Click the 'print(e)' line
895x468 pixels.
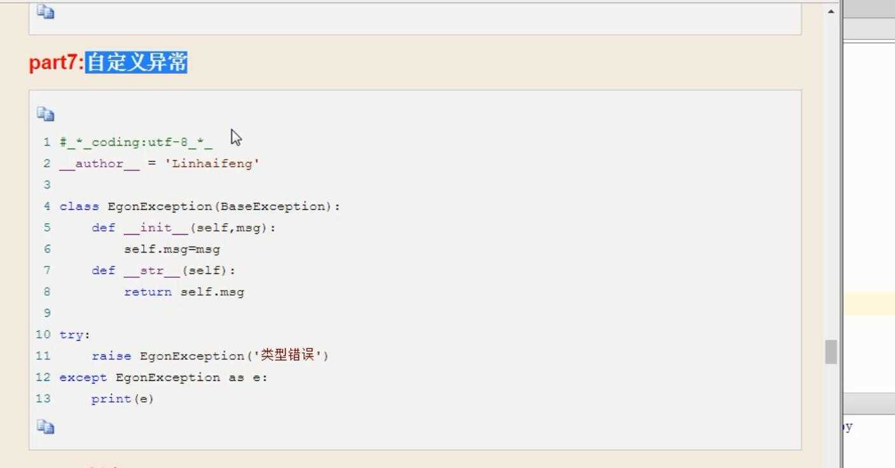(x=123, y=399)
